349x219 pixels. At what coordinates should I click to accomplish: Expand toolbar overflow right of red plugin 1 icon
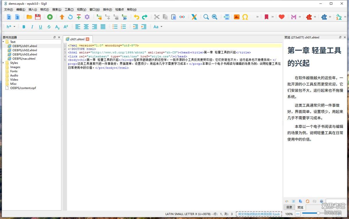pos(315,17)
